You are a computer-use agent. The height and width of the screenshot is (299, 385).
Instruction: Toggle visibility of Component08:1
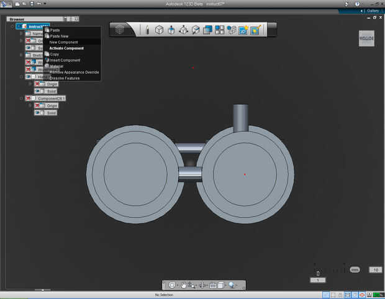28,99
